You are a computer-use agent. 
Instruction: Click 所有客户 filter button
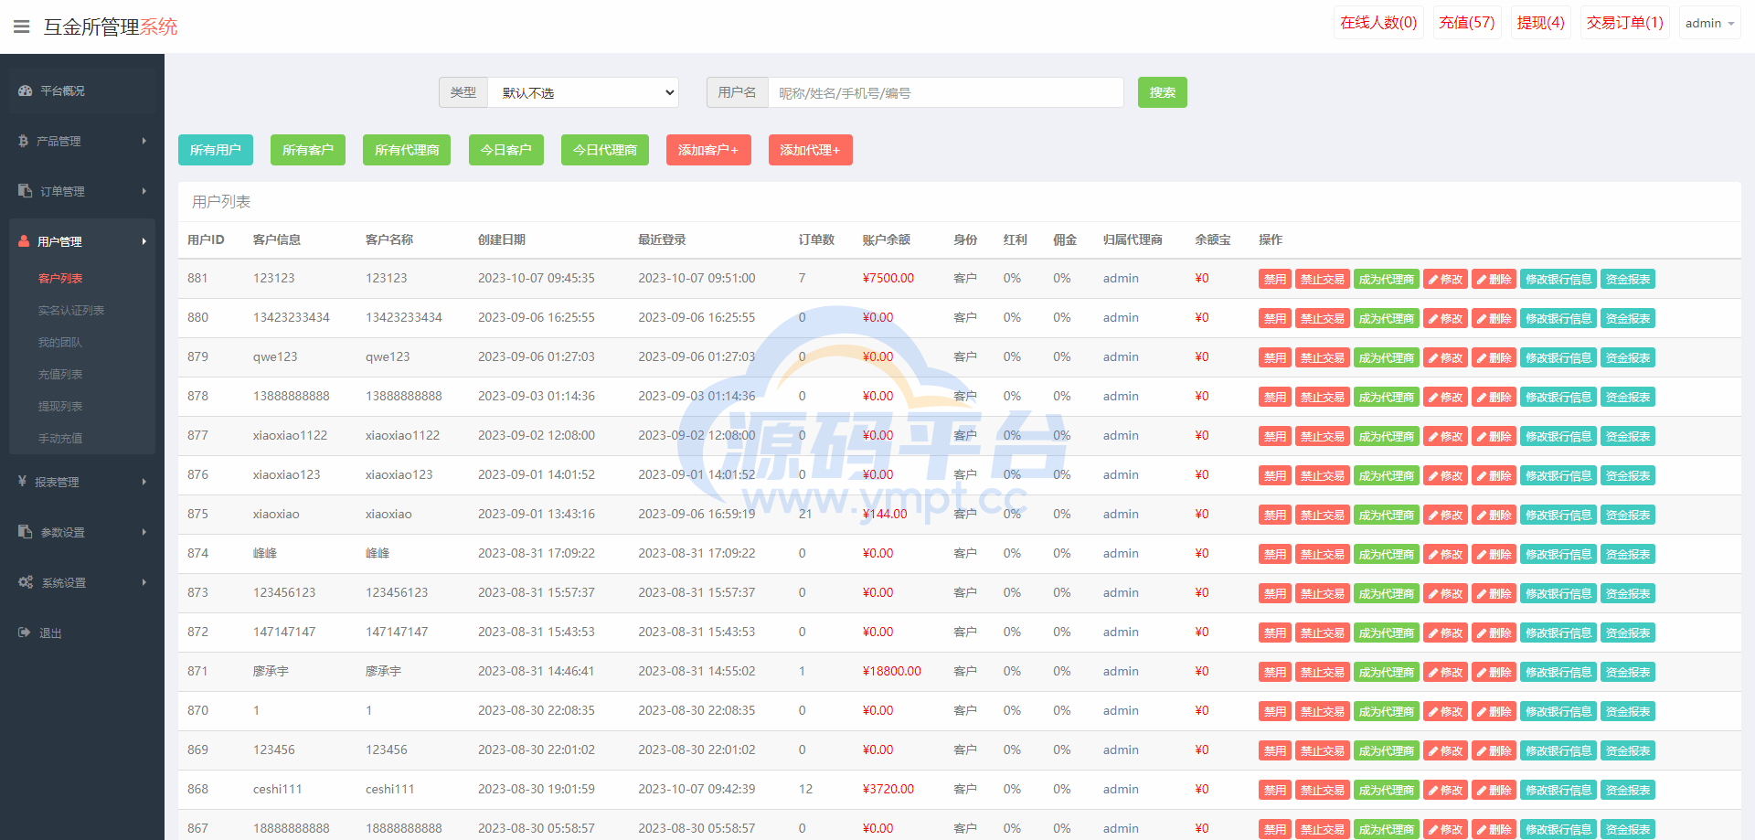coord(308,150)
